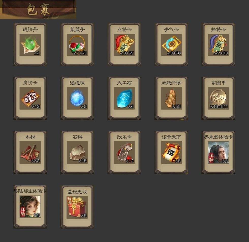This screenshot has width=249, height=242.
Task: Open the 盖世无双 red gift box
Action: 77,207
